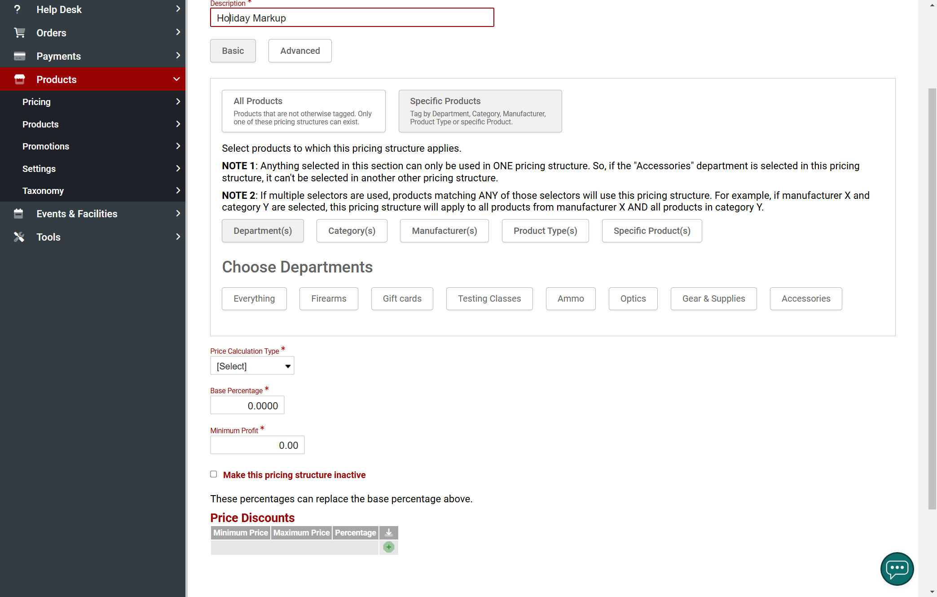Switch to the Basic tab
937x597 pixels.
coord(233,51)
